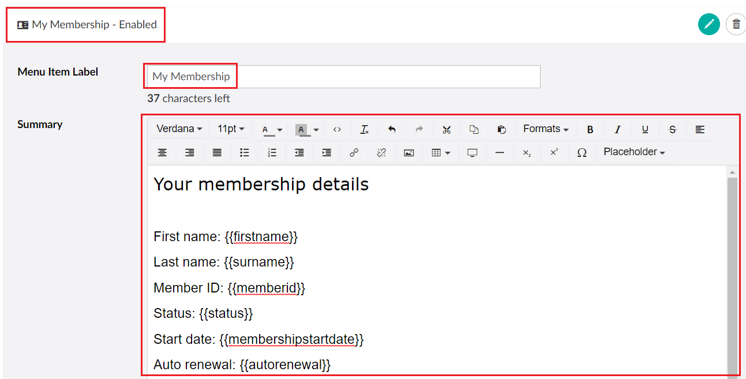
Task: Apply subscript formatting
Action: click(x=527, y=152)
